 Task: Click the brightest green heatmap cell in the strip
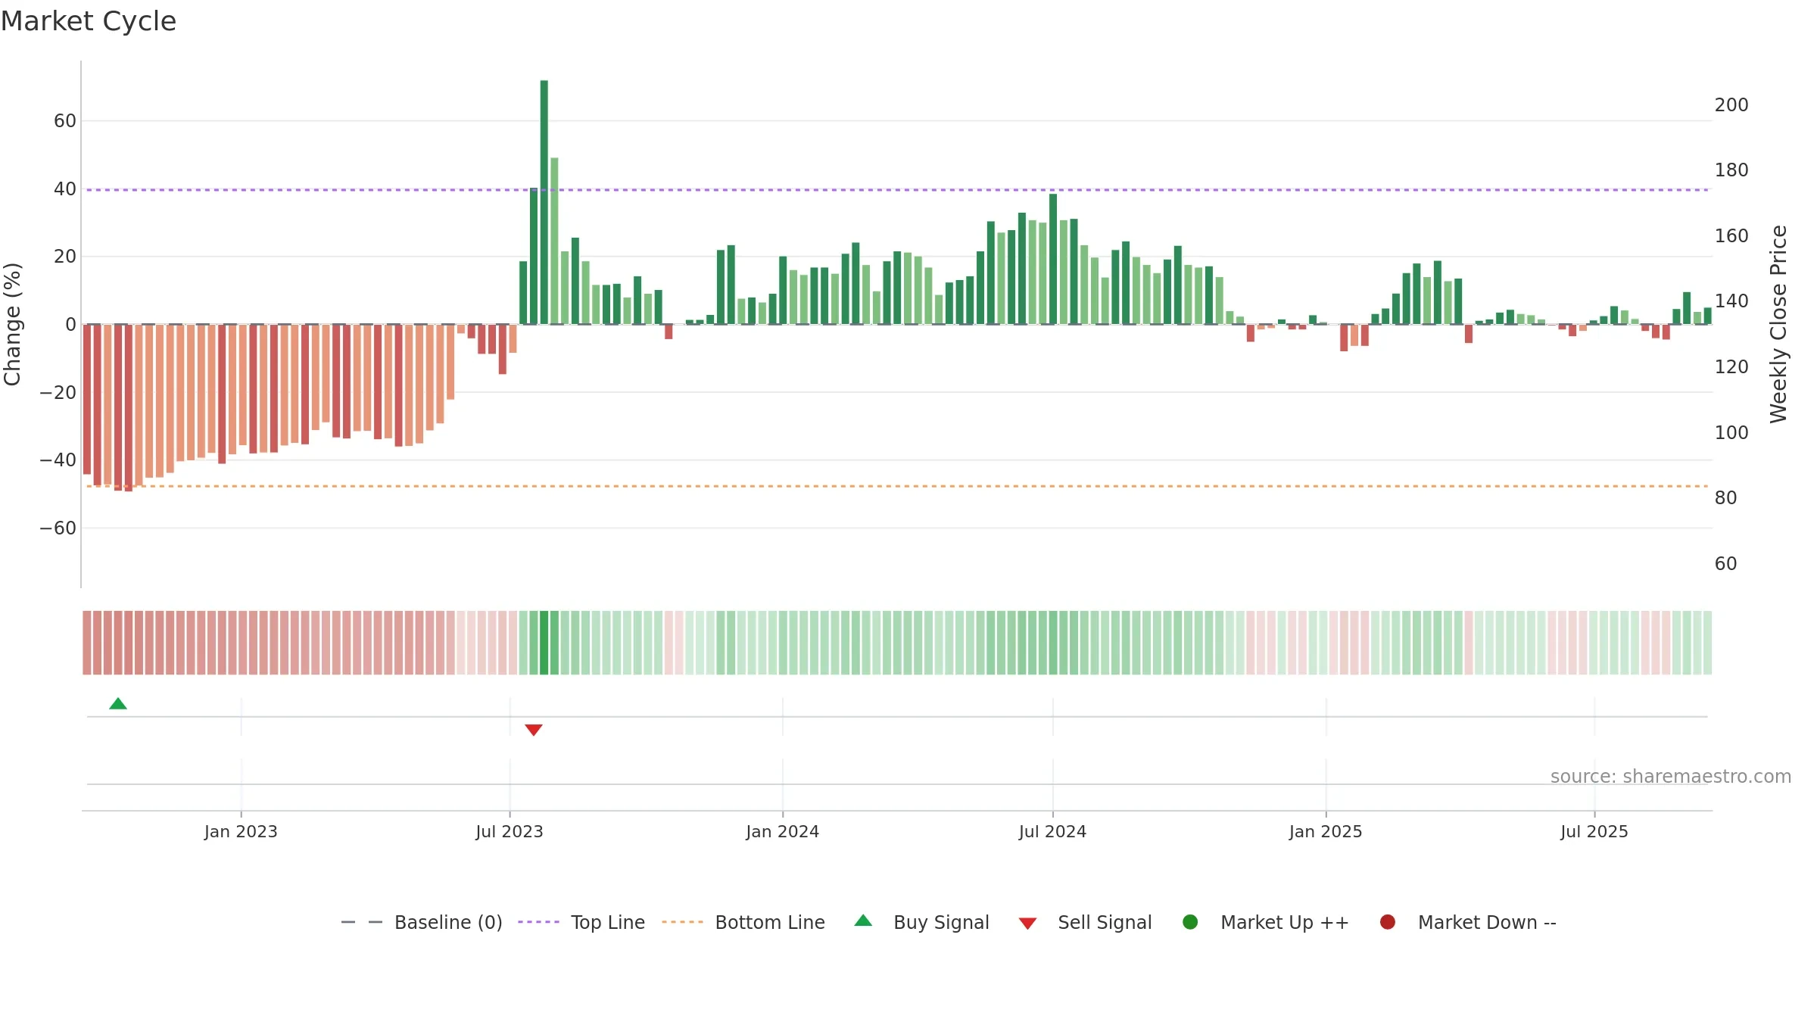point(544,643)
